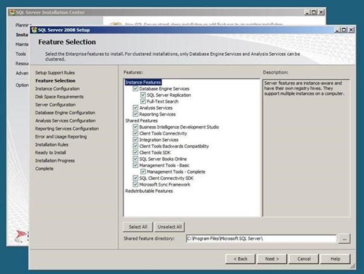Image resolution: width=364 pixels, height=274 pixels.
Task: Maximize the SQL Server Installation Center window
Action: 314,12
